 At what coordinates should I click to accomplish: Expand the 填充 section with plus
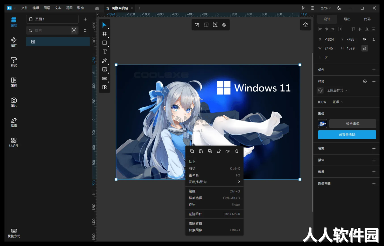(x=374, y=149)
